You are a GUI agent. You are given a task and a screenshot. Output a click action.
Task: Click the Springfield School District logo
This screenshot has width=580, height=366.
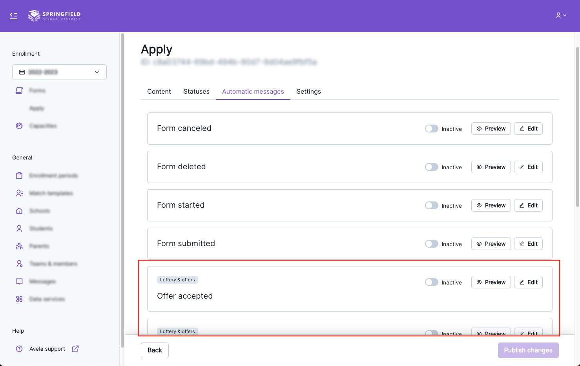pyautogui.click(x=54, y=16)
